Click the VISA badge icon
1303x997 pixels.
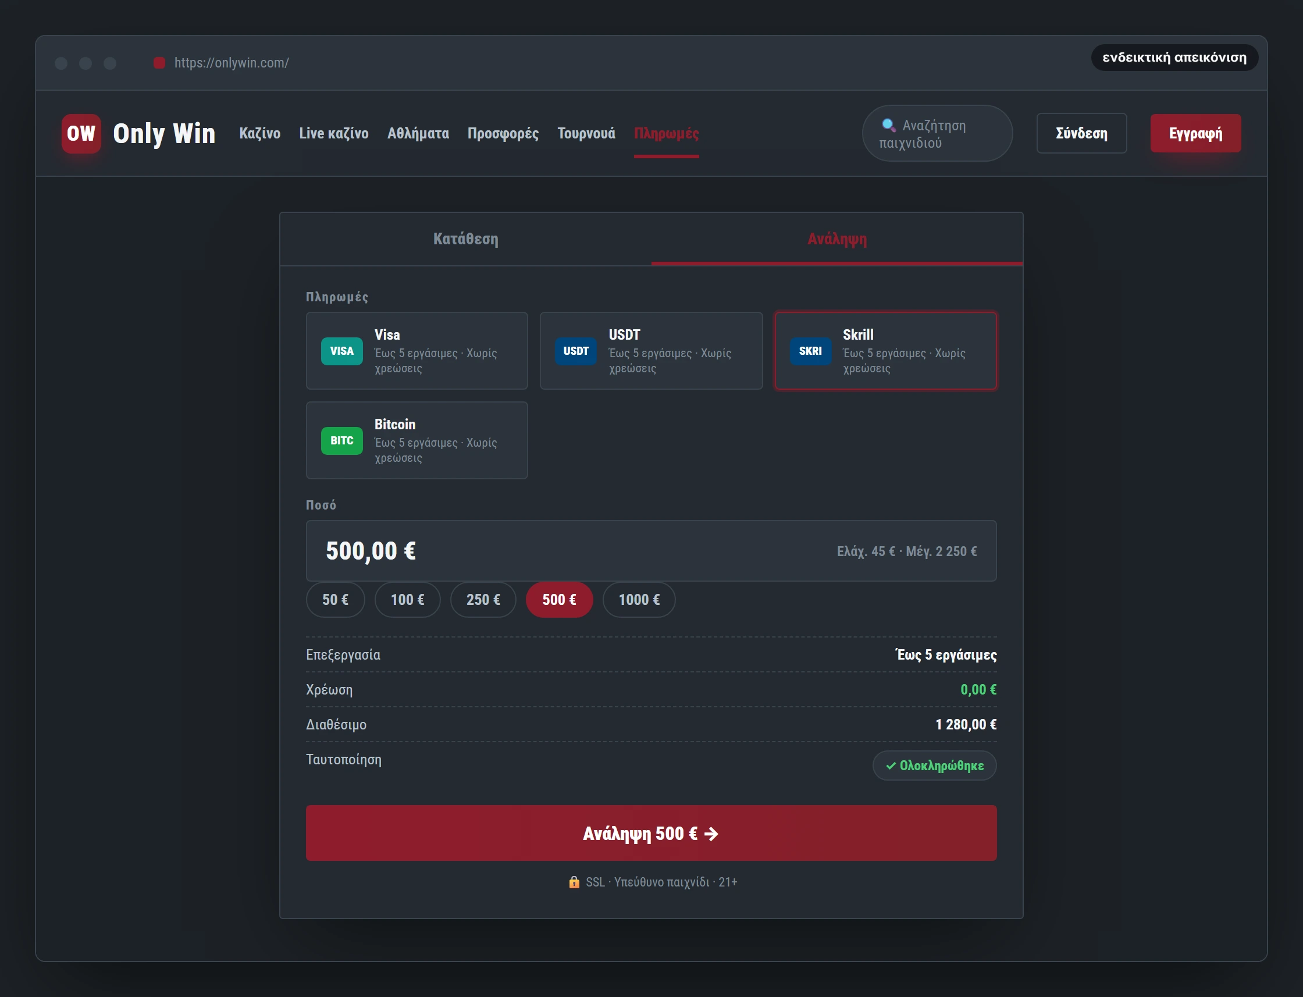pyautogui.click(x=342, y=351)
